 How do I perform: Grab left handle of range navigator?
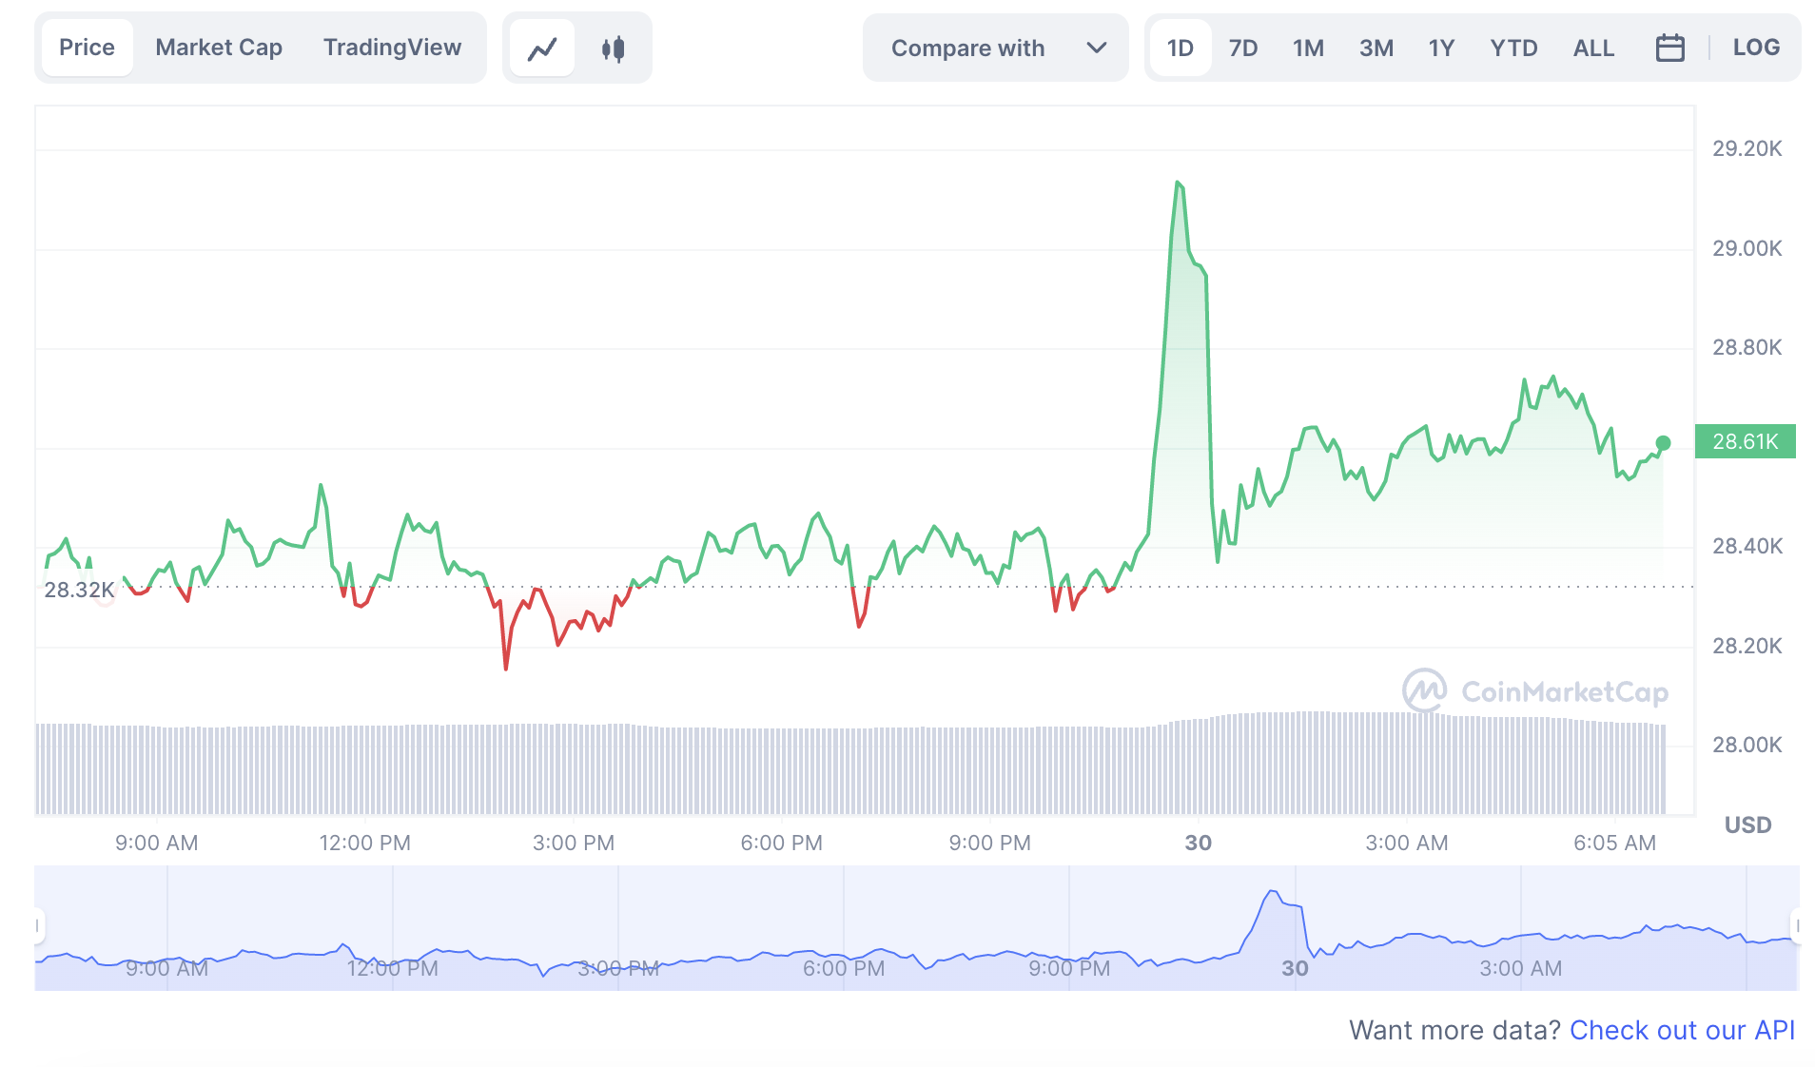pyautogui.click(x=39, y=925)
